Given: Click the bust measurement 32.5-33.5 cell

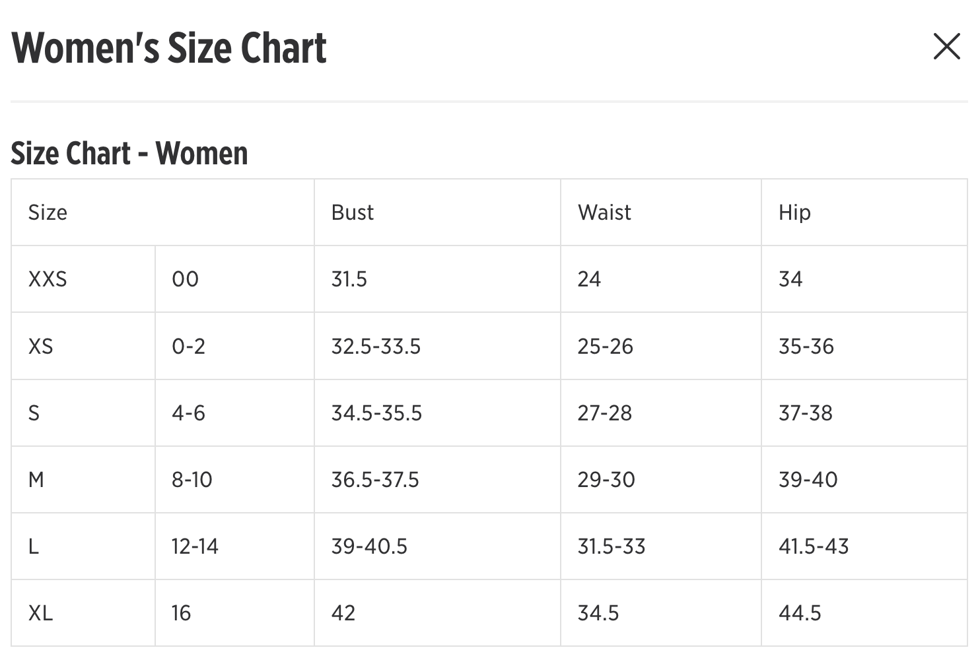Looking at the screenshot, I should coord(376,346).
